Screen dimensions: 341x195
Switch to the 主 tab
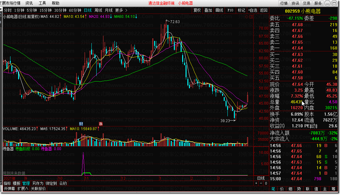[x=325, y=189]
